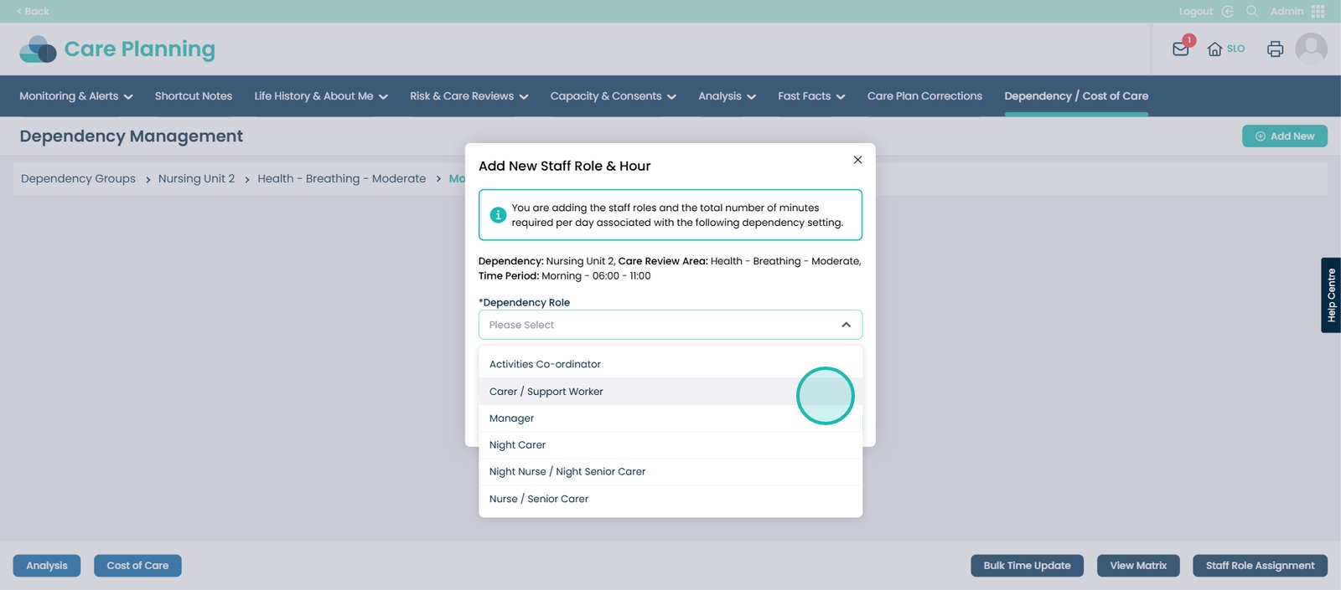Click the Staff Role Assignment button
Screen dimensions: 1341x590
[x=1260, y=566]
